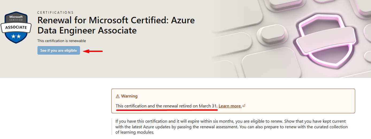371x139 pixels.
Task: Click the ASSOCIATE banner on the badge
Action: pyautogui.click(x=16, y=27)
